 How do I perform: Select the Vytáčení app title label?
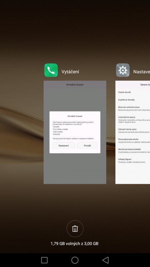pos(70,72)
